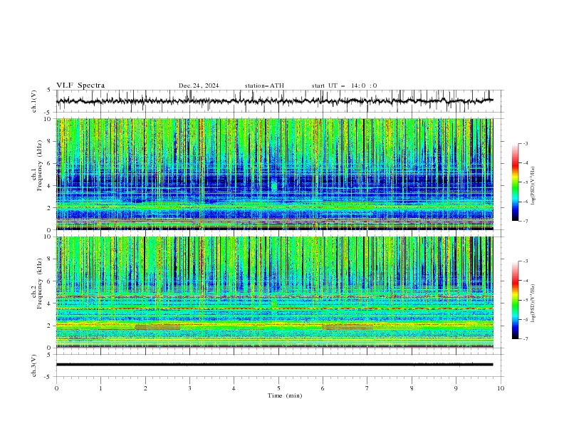Select the ch.3 flat waveform trace
This screenshot has width=564, height=436.
coord(274,365)
